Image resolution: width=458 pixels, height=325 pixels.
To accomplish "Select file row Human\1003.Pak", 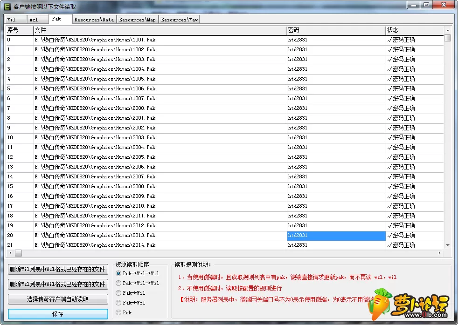I will tap(225, 59).
